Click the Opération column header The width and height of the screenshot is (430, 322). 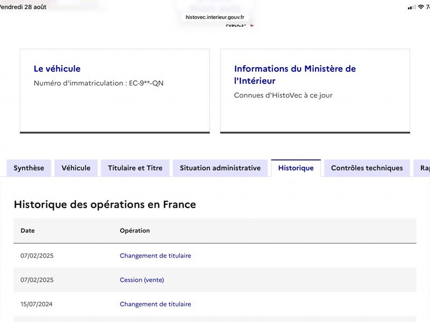click(135, 231)
